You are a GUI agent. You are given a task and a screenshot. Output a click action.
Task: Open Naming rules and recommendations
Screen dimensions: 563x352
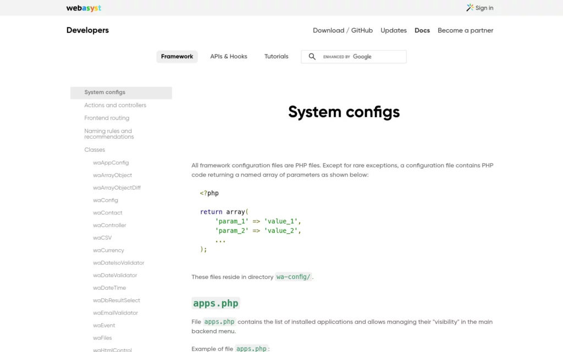point(109,134)
